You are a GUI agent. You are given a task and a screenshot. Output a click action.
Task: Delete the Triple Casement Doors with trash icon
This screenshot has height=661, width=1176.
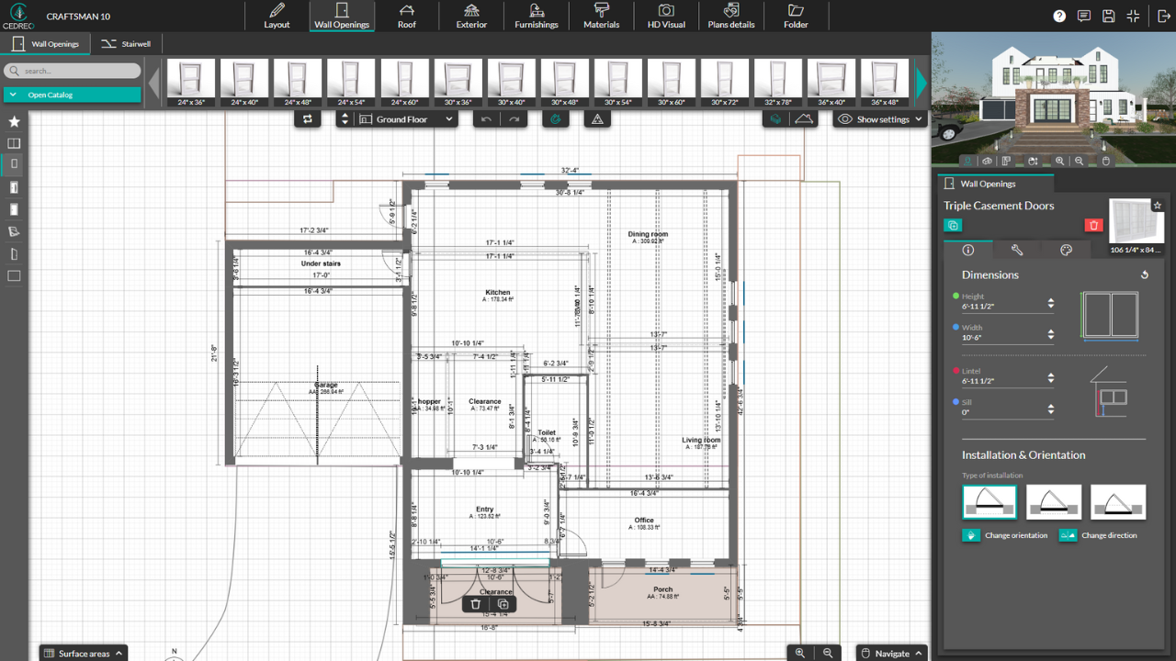click(x=1093, y=224)
